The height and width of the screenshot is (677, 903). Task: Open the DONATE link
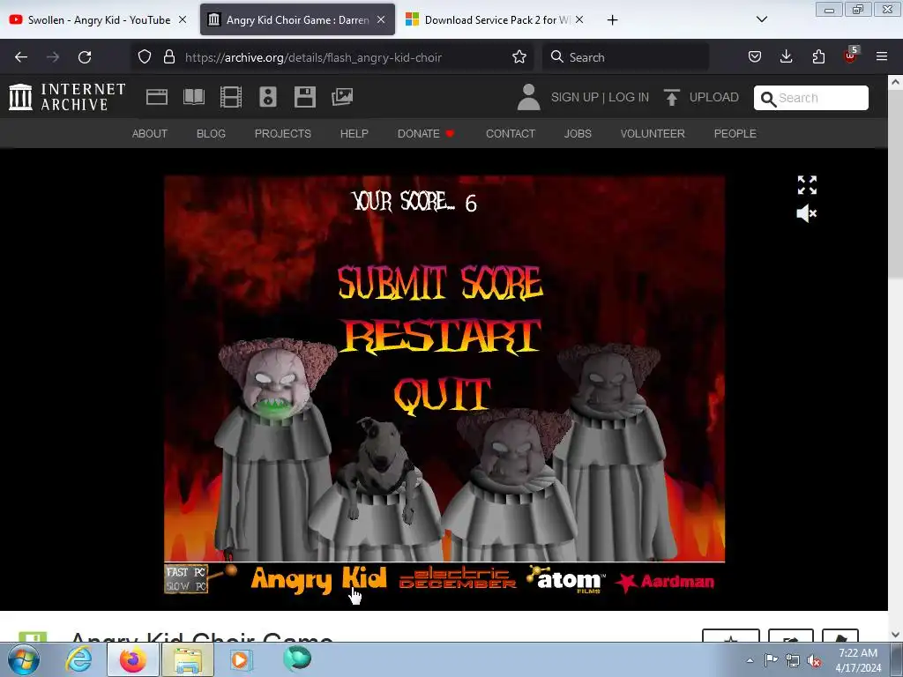click(426, 134)
